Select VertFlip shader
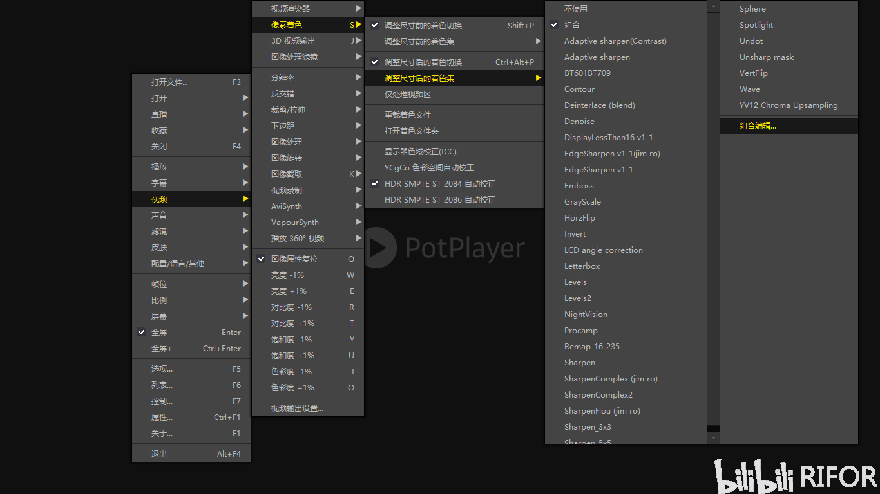This screenshot has width=880, height=494. pyautogui.click(x=789, y=73)
